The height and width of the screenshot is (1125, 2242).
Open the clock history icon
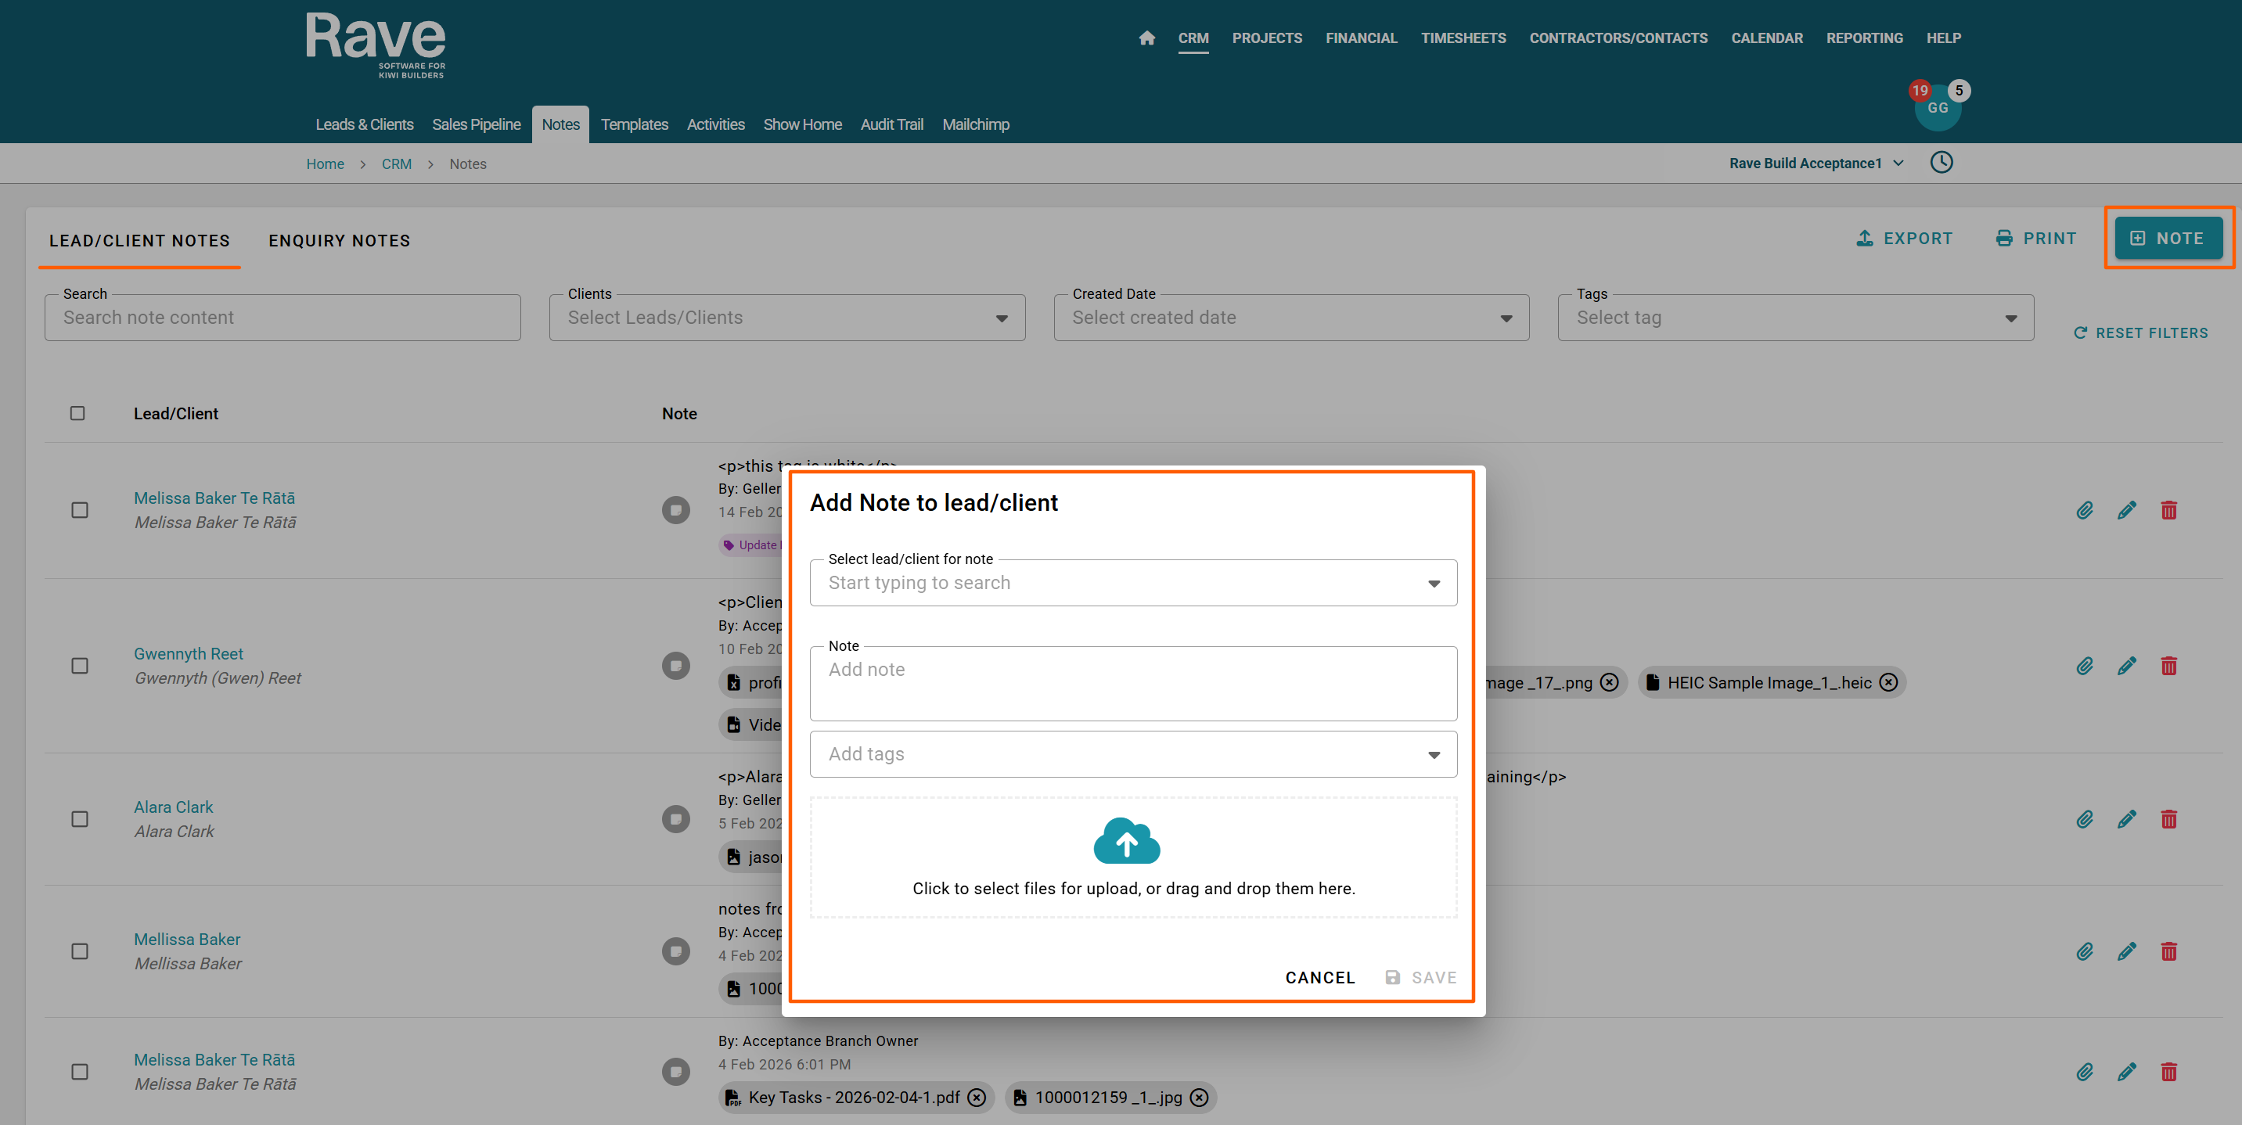(x=1941, y=163)
